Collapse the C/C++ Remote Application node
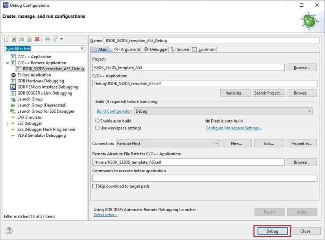 [7, 63]
